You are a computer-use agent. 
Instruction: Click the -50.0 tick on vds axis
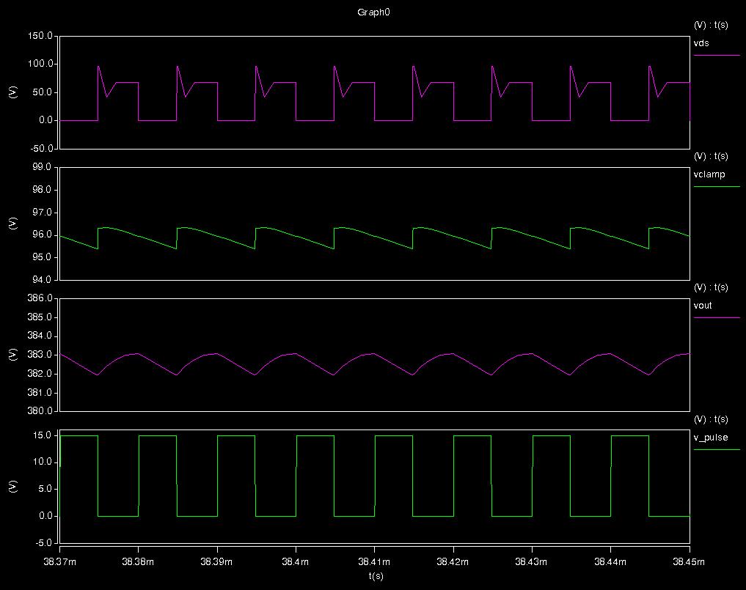[41, 148]
